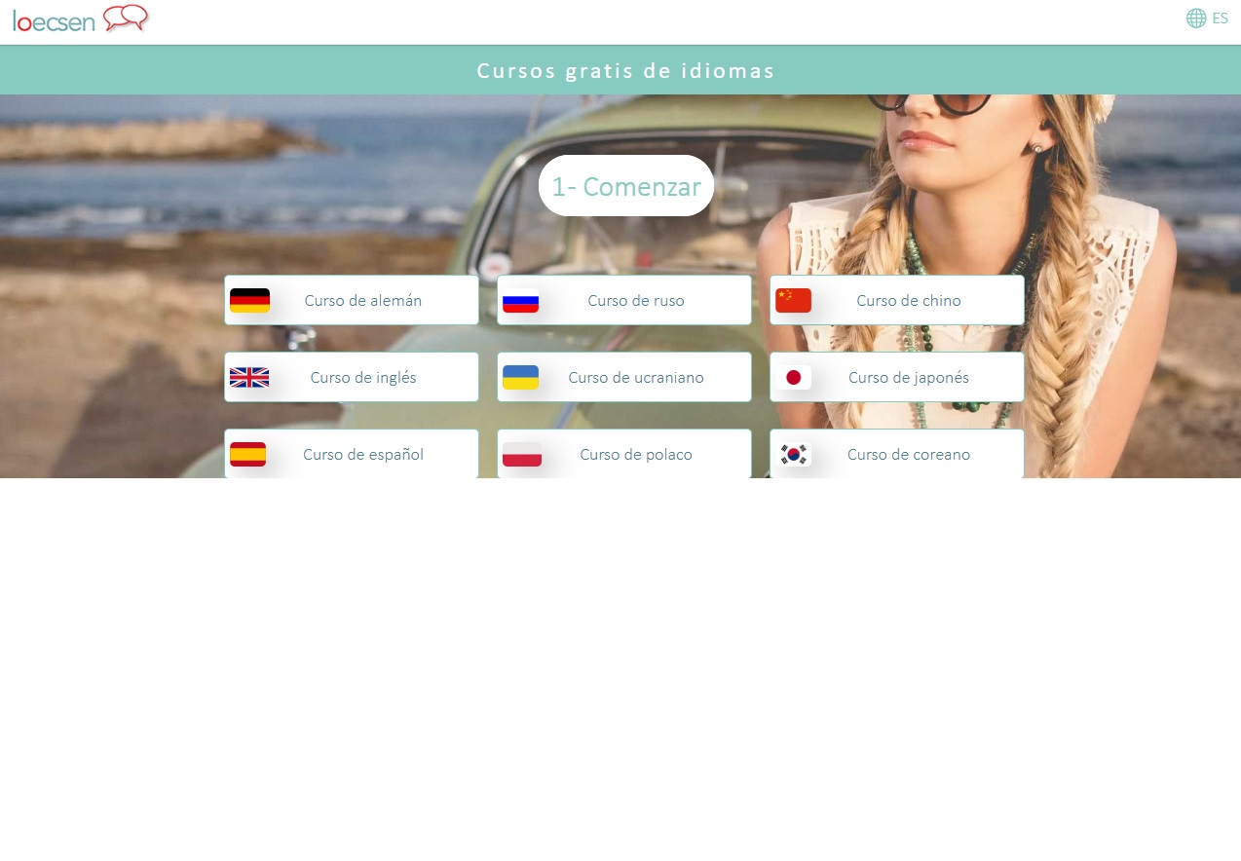The height and width of the screenshot is (861, 1241).
Task: Click the Polish flag icon
Action: 521,455
